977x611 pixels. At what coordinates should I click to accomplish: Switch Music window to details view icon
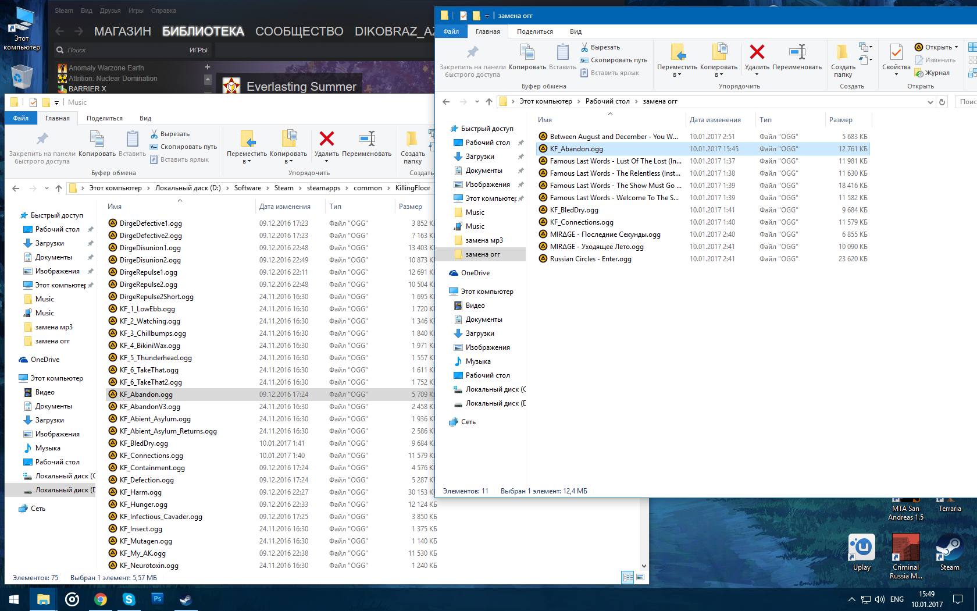tap(628, 577)
